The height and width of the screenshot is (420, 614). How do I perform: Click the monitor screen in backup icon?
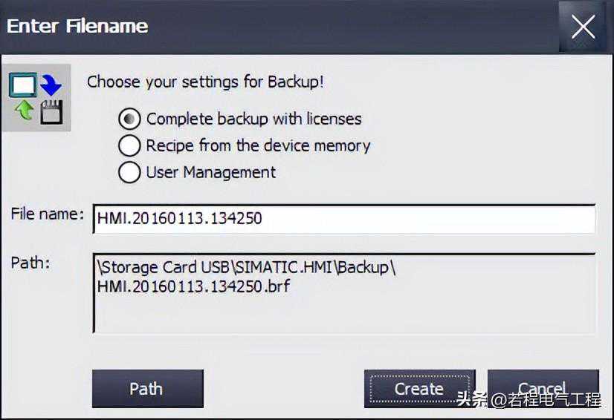(23, 85)
